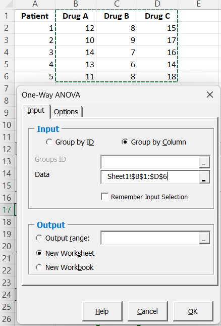Click the Patient header cell
The image size is (221, 326).
click(x=35, y=16)
